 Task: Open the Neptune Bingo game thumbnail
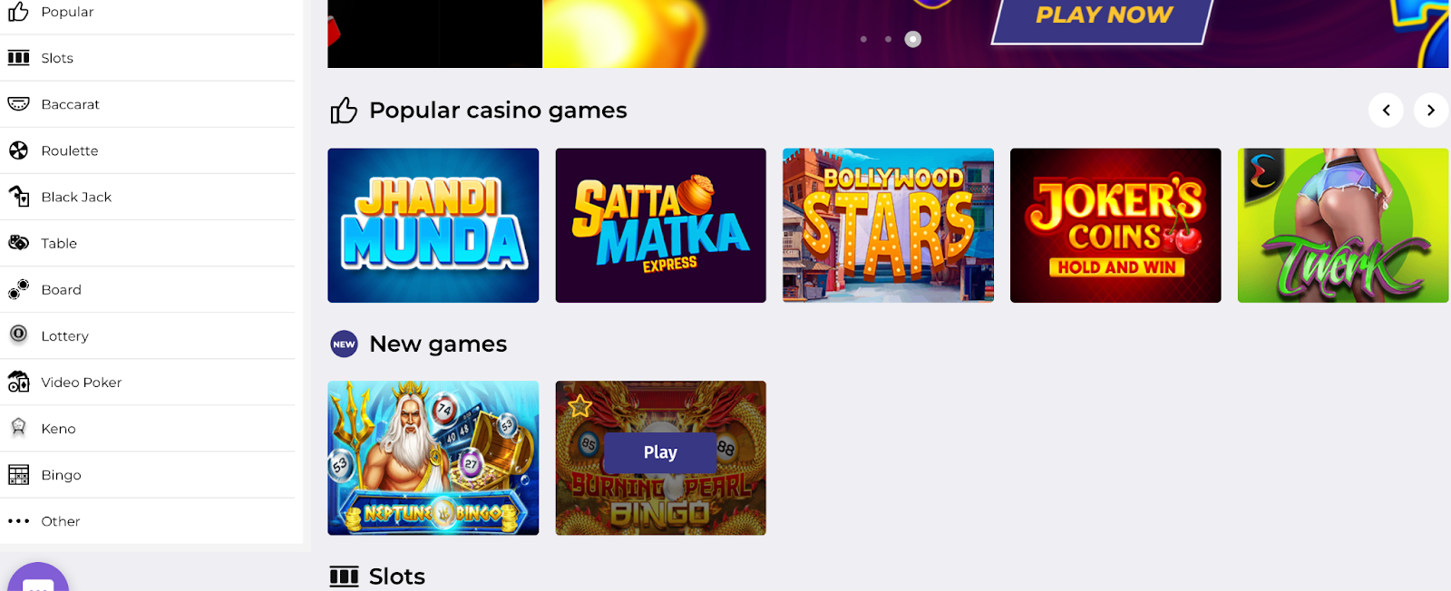click(433, 458)
